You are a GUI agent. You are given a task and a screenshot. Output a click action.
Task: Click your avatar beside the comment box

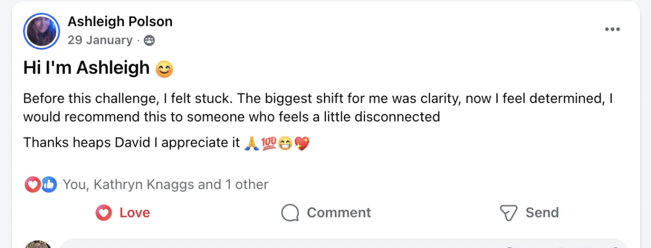pos(38,245)
